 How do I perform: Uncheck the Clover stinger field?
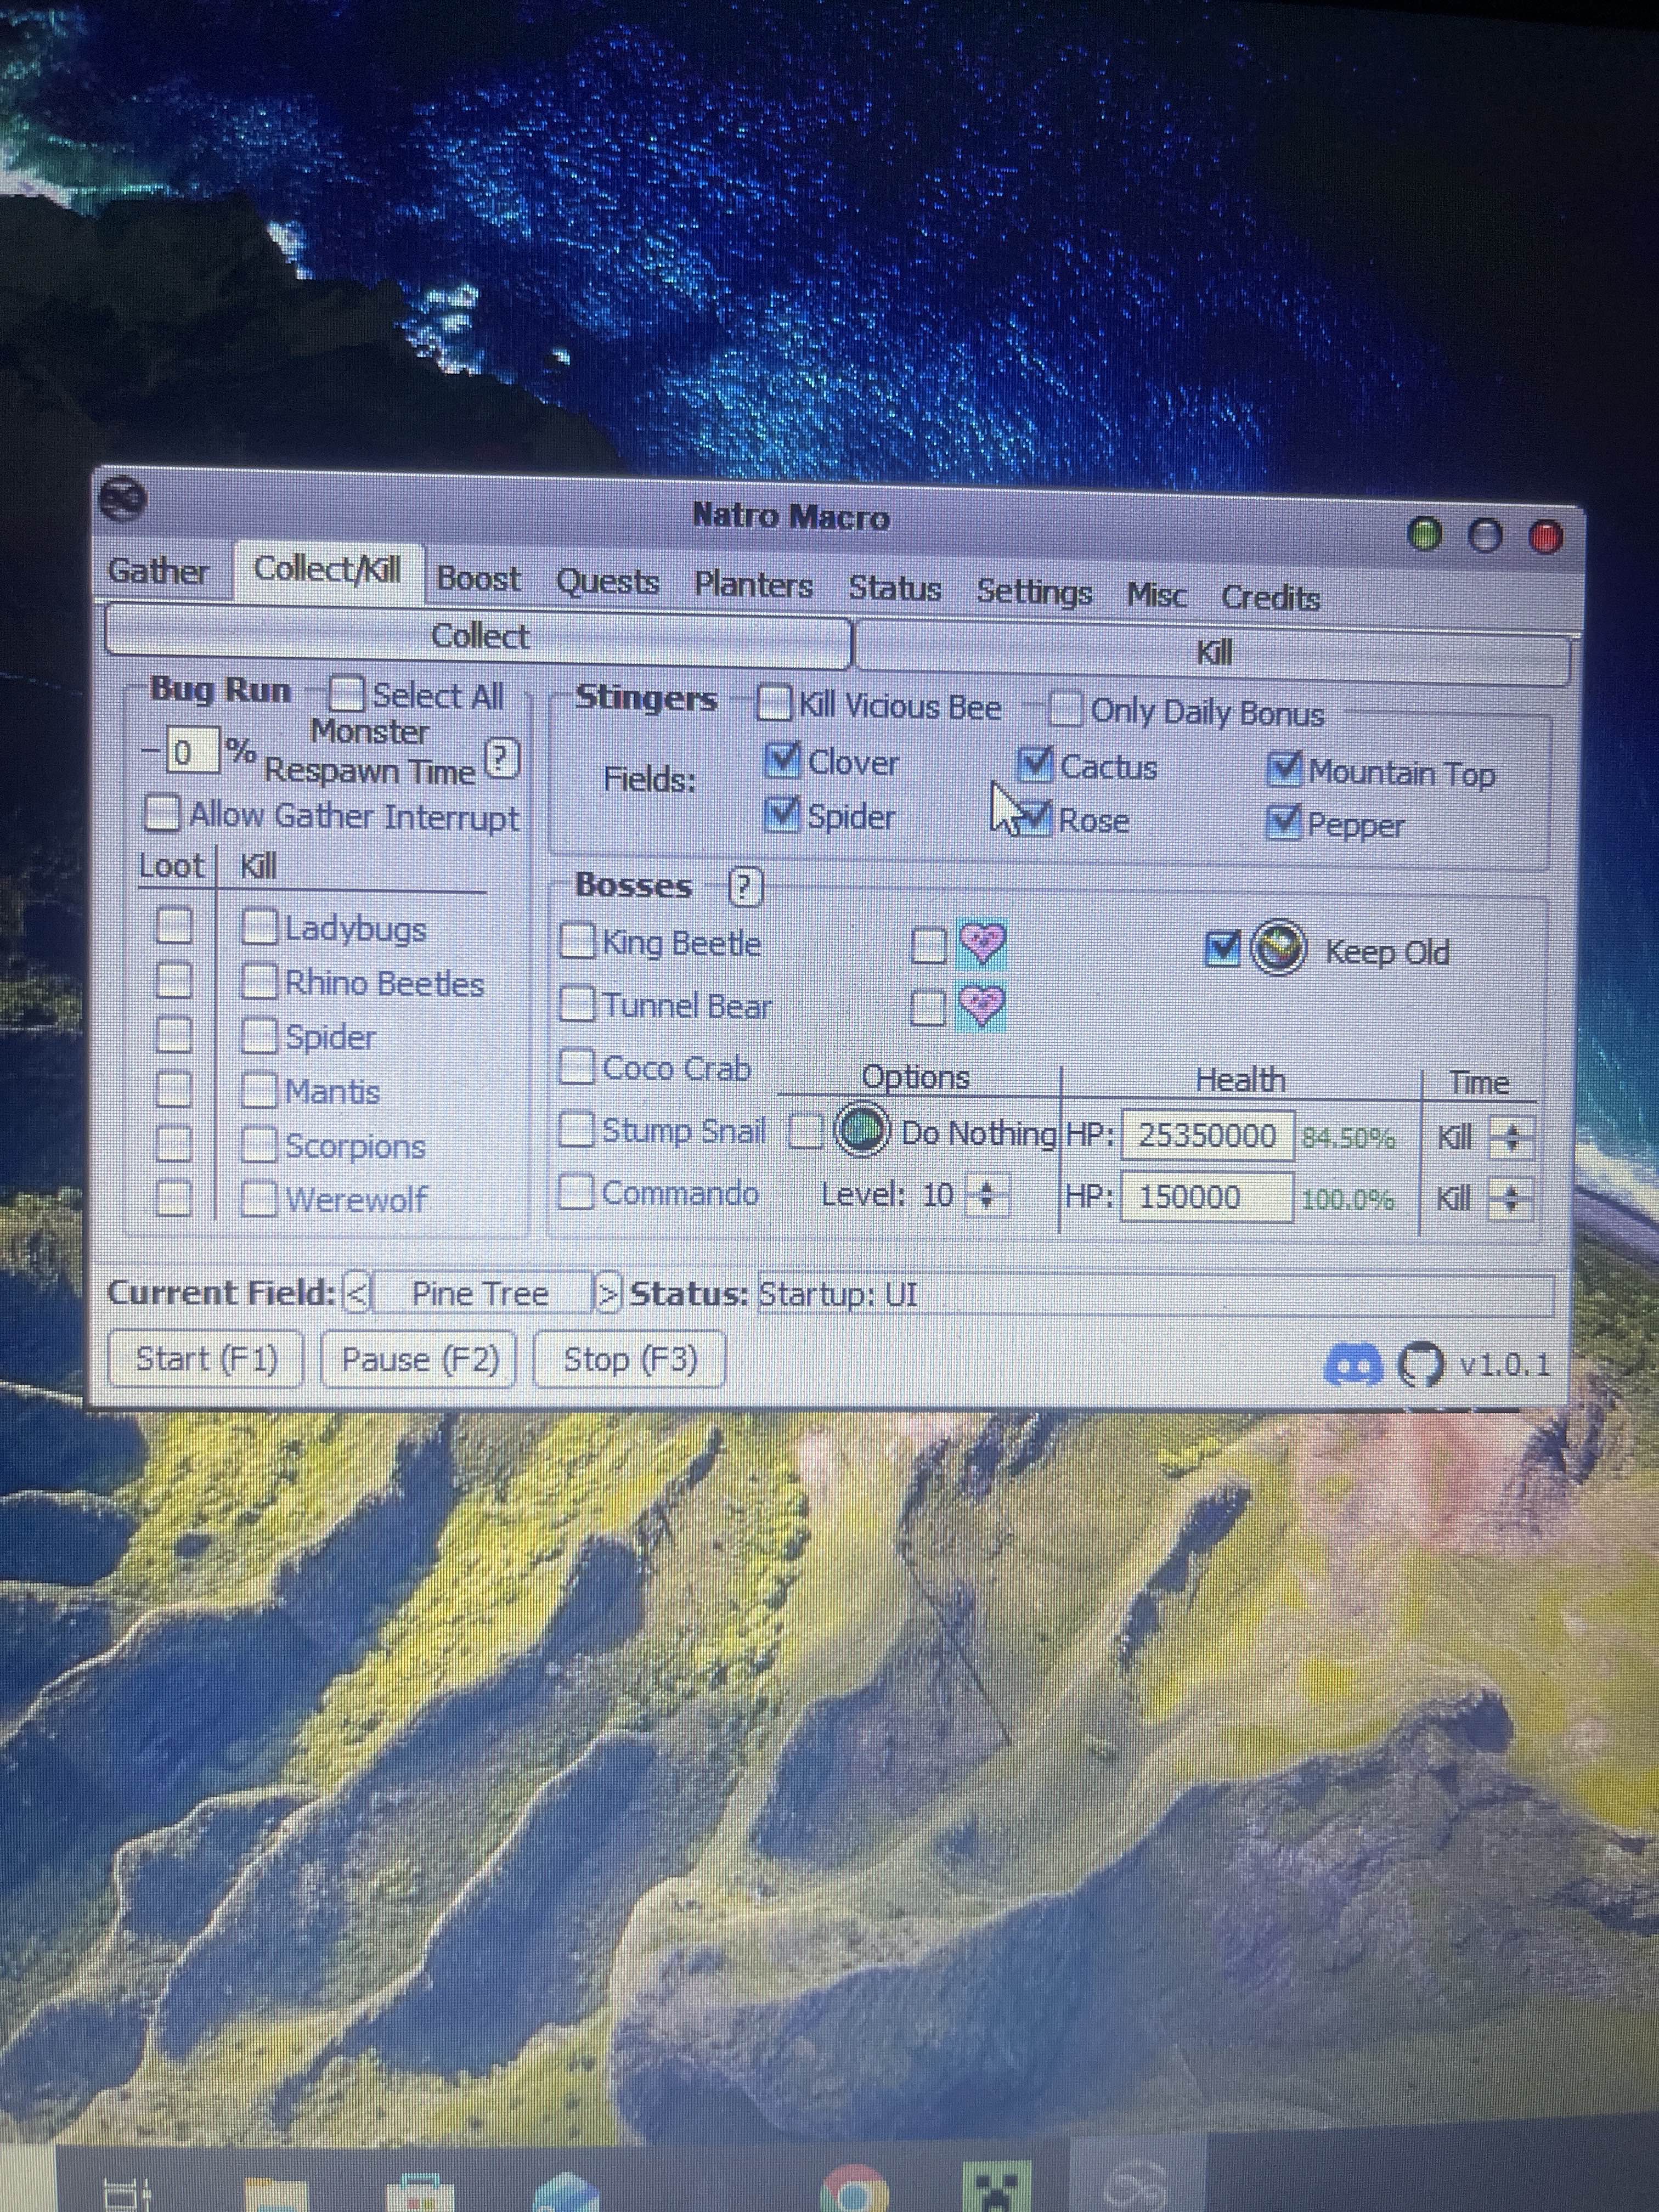coord(783,760)
